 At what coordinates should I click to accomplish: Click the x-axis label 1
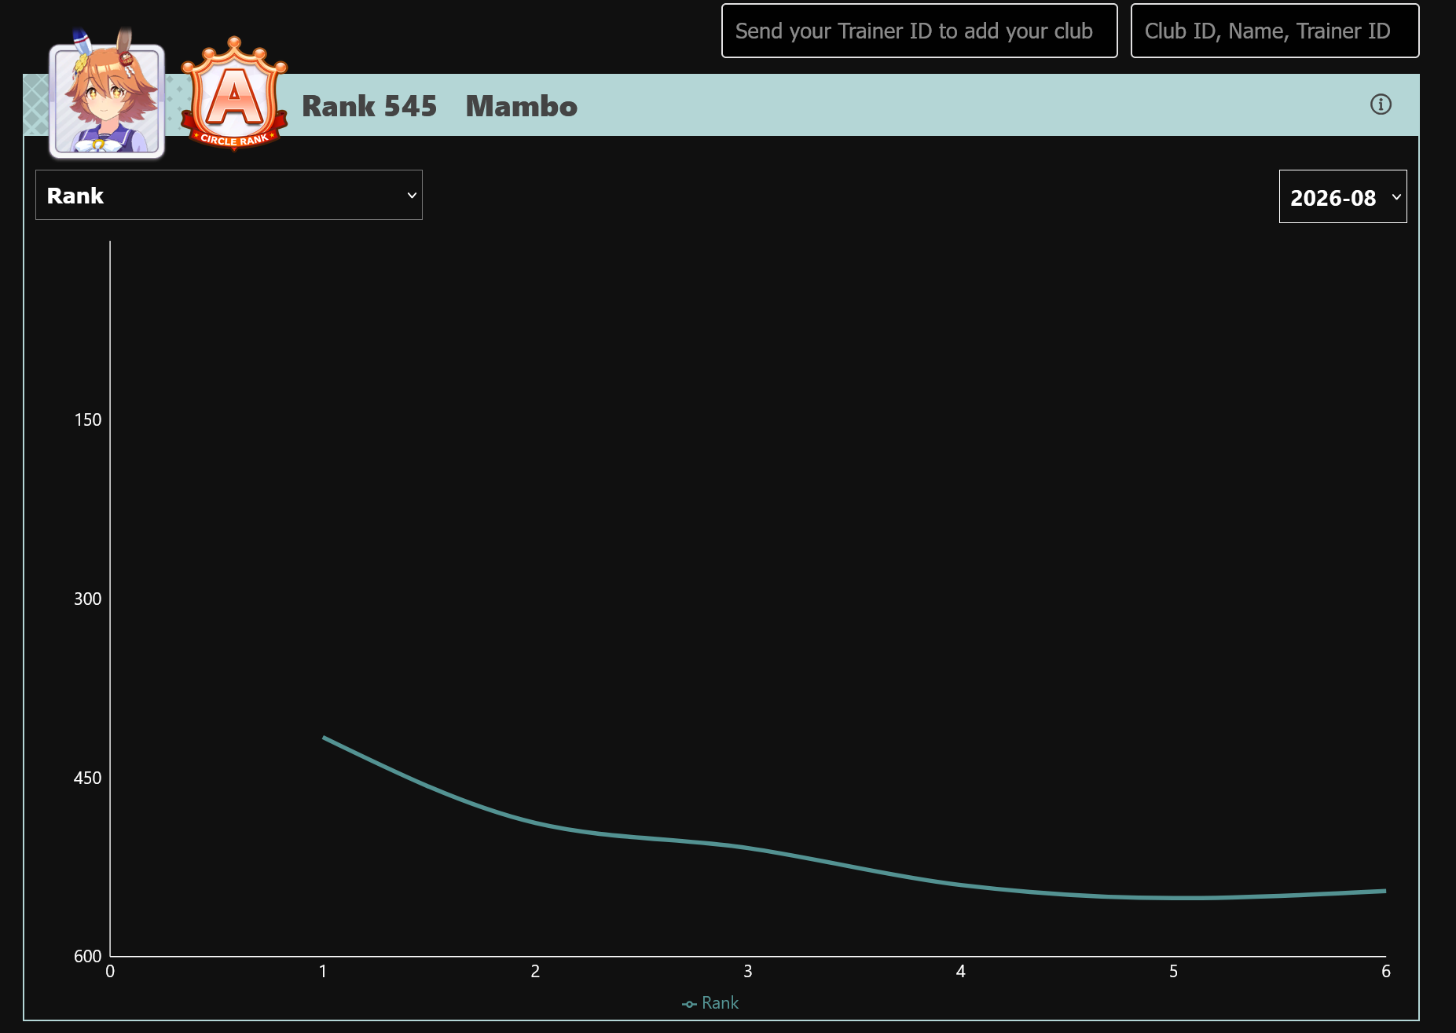pyautogui.click(x=323, y=972)
